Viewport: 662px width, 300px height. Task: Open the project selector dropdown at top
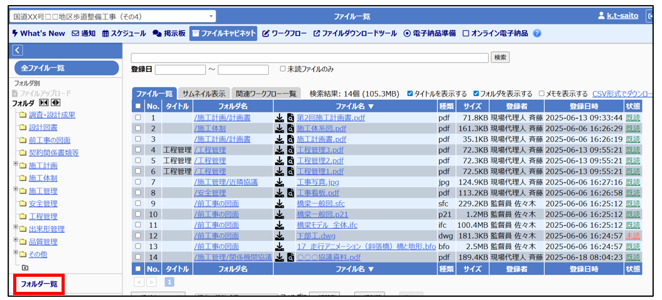(x=114, y=16)
